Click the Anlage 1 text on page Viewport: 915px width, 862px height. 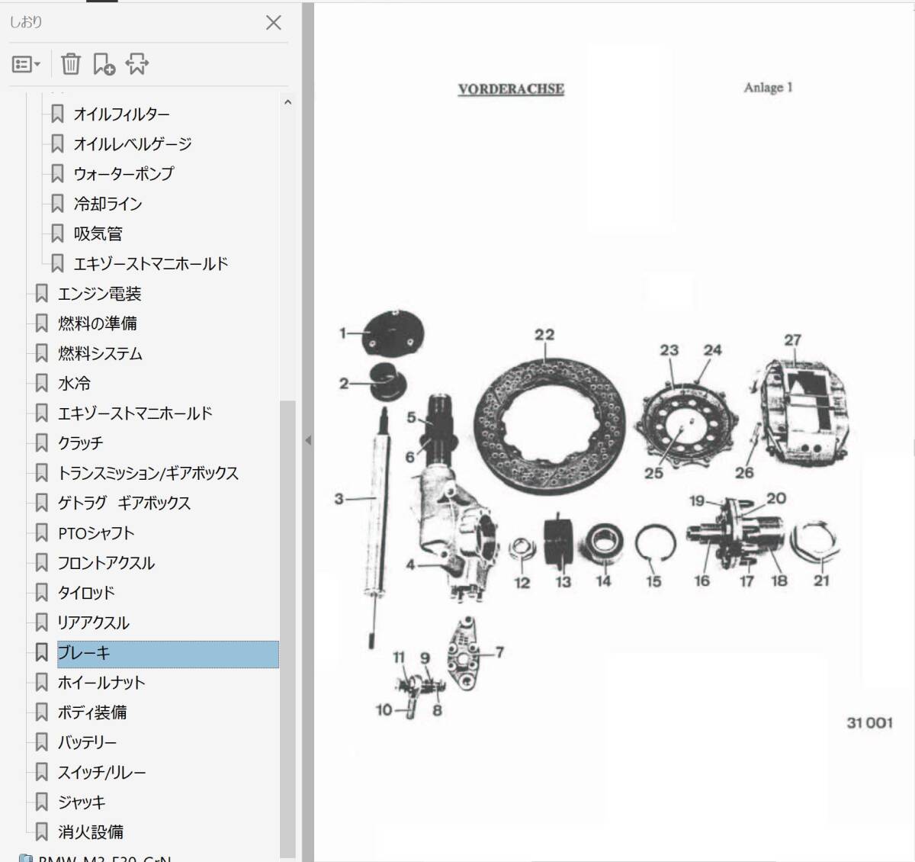tap(768, 88)
